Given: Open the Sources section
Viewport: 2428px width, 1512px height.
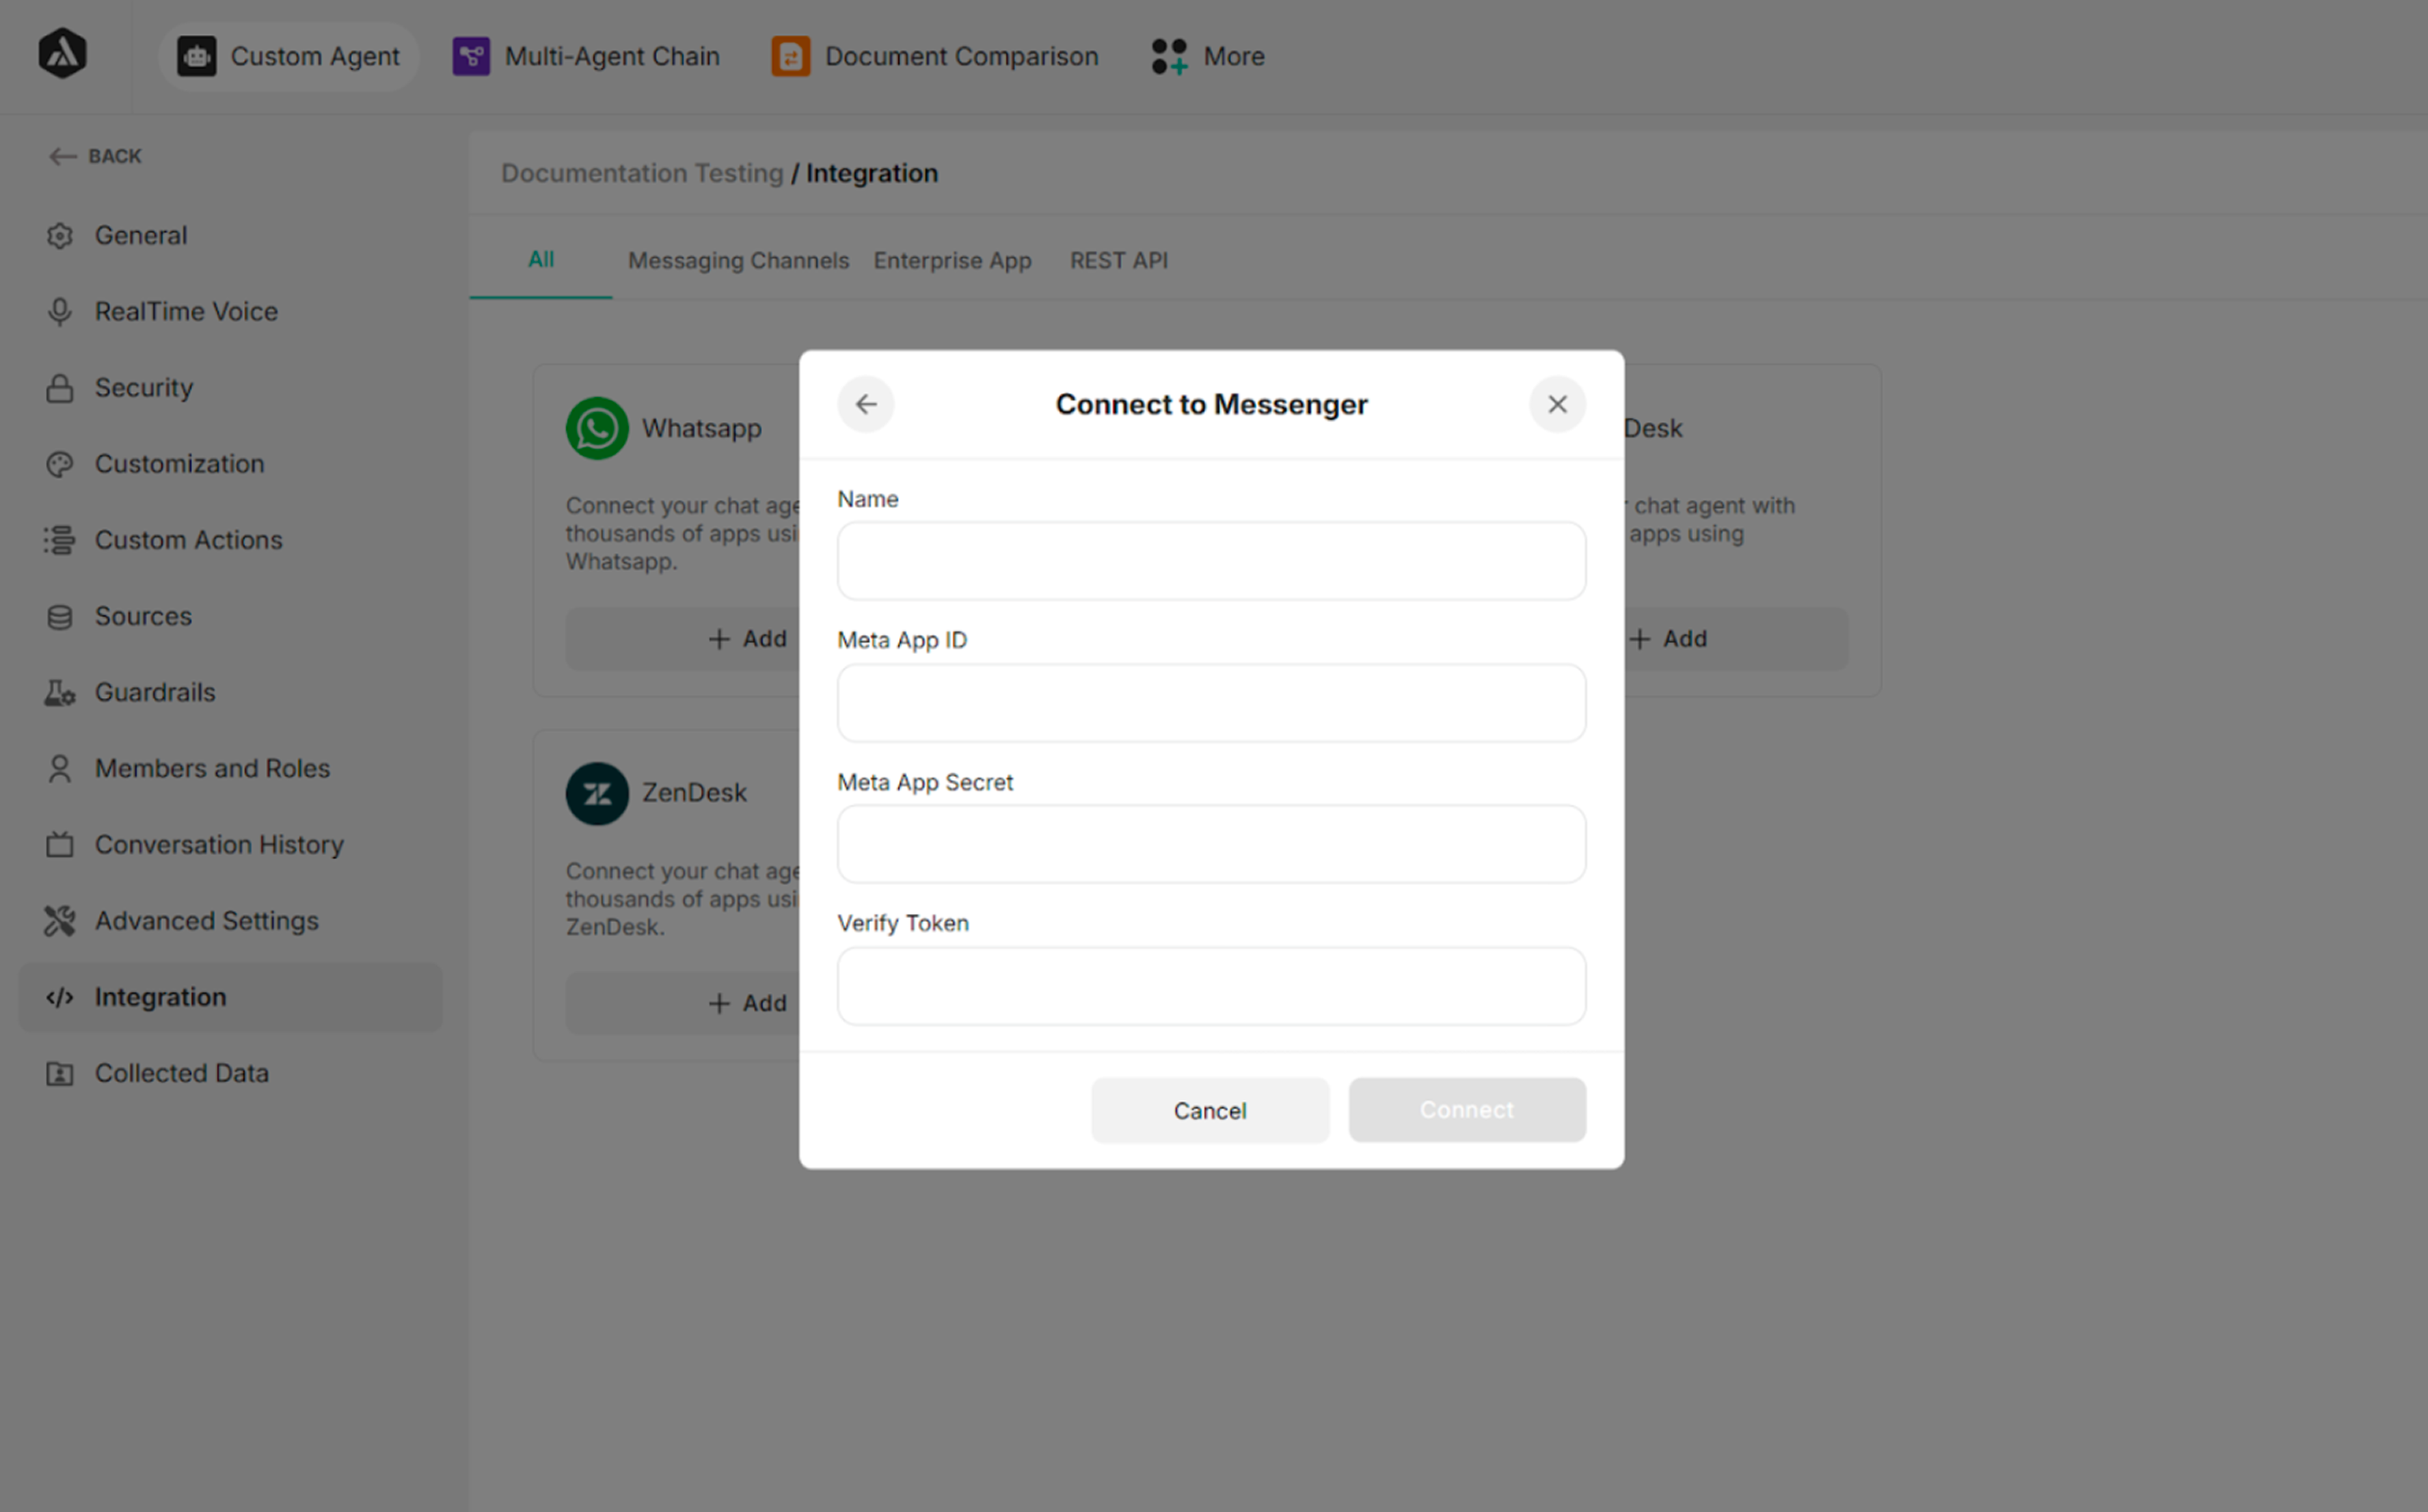Looking at the screenshot, I should point(143,616).
